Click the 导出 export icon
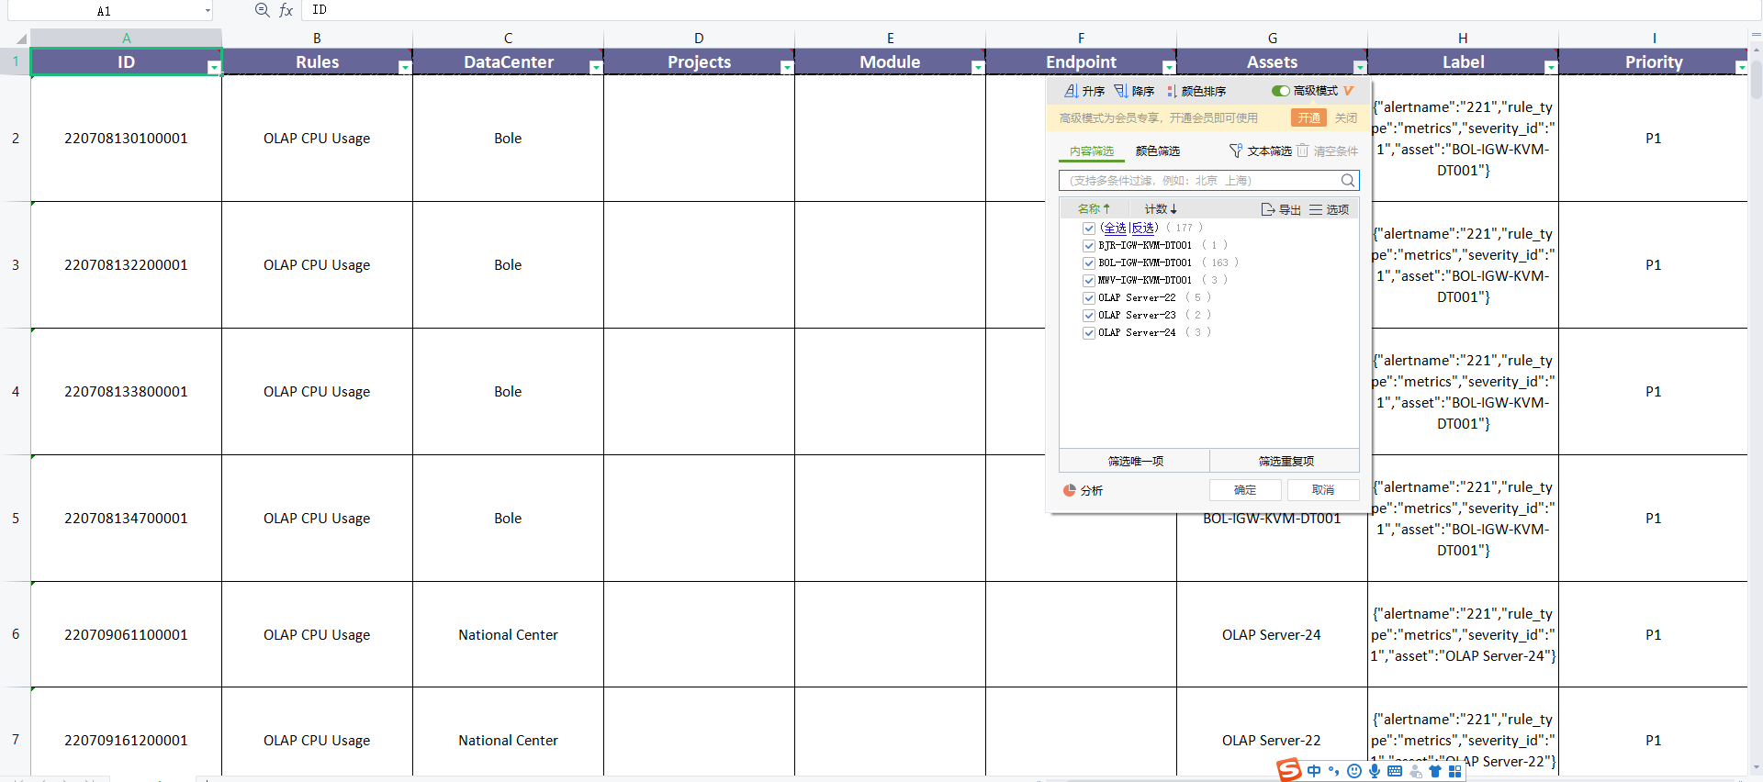 pyautogui.click(x=1268, y=209)
